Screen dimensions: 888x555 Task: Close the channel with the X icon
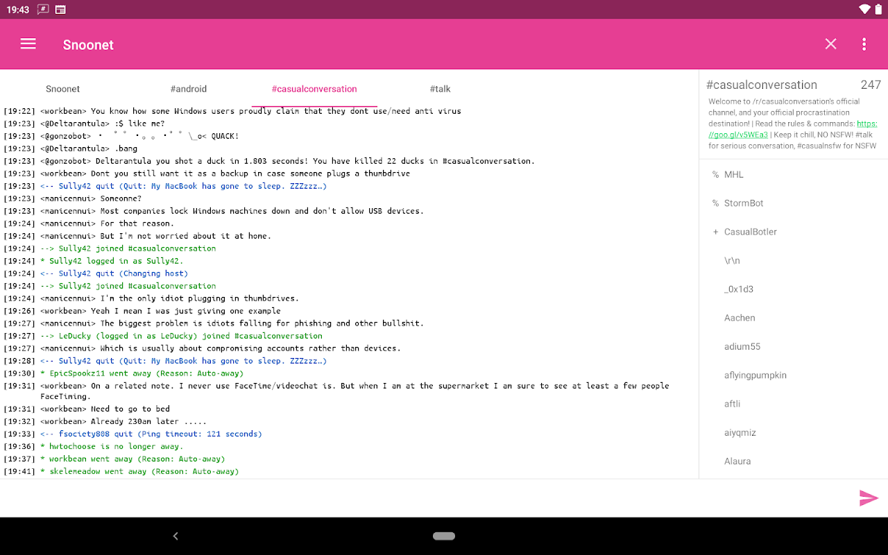(x=830, y=44)
